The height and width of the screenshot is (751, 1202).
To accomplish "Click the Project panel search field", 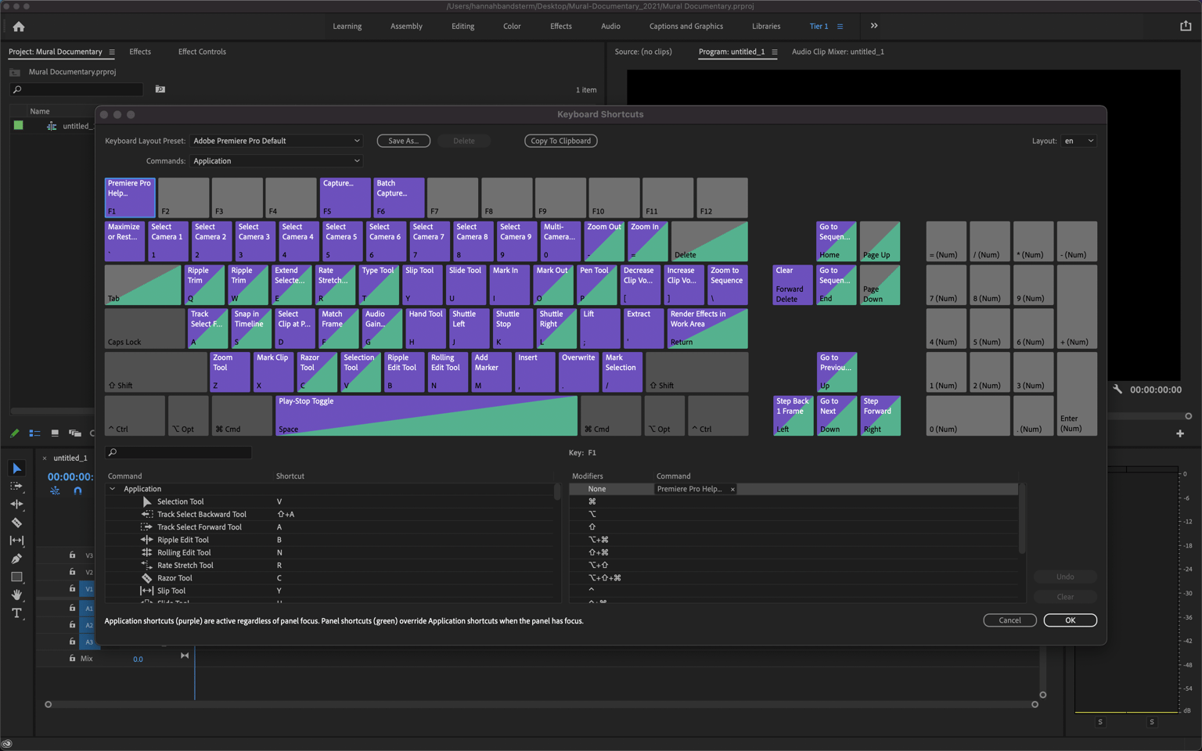I will point(77,90).
